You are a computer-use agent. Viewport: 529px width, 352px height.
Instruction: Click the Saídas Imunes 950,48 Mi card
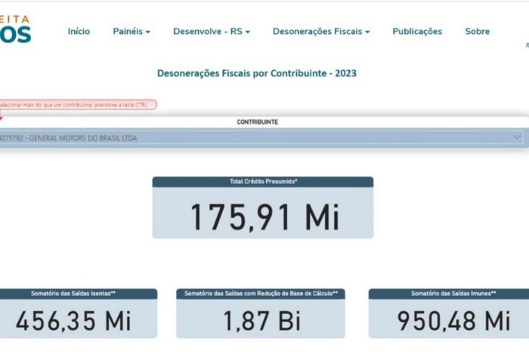pyautogui.click(x=449, y=313)
